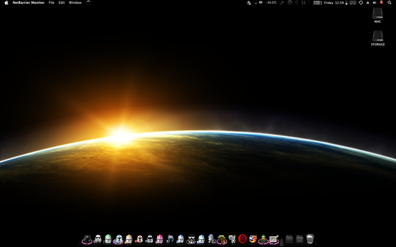Open the NetBarrier Monitor menu
Image resolution: width=396 pixels, height=247 pixels.
[29, 2]
